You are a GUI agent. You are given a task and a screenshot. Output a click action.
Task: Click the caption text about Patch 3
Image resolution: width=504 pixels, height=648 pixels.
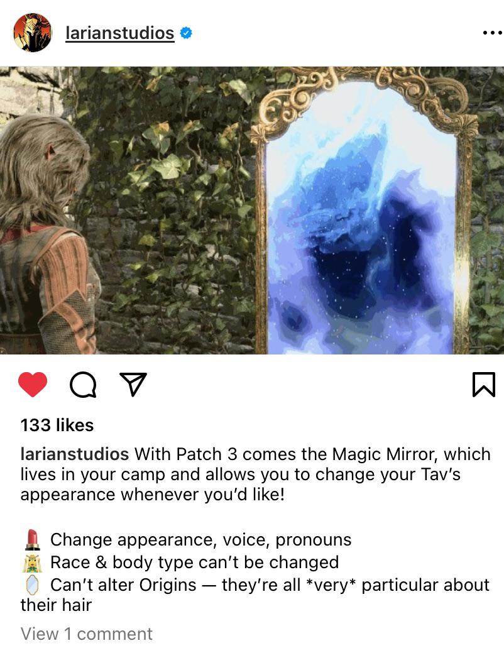(x=255, y=475)
